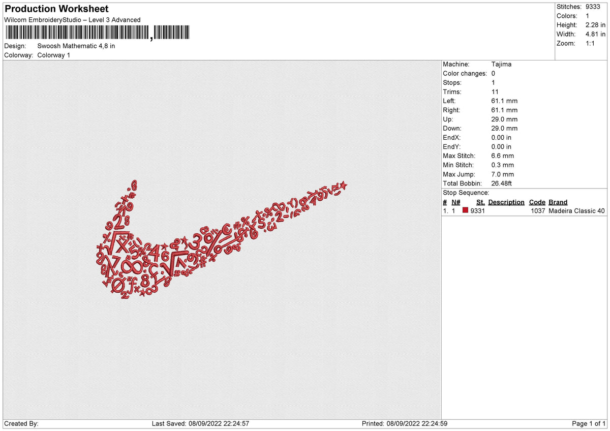Screen dimensions: 610x431
Task: Select the Production Worksheet title
Action: [56, 9]
